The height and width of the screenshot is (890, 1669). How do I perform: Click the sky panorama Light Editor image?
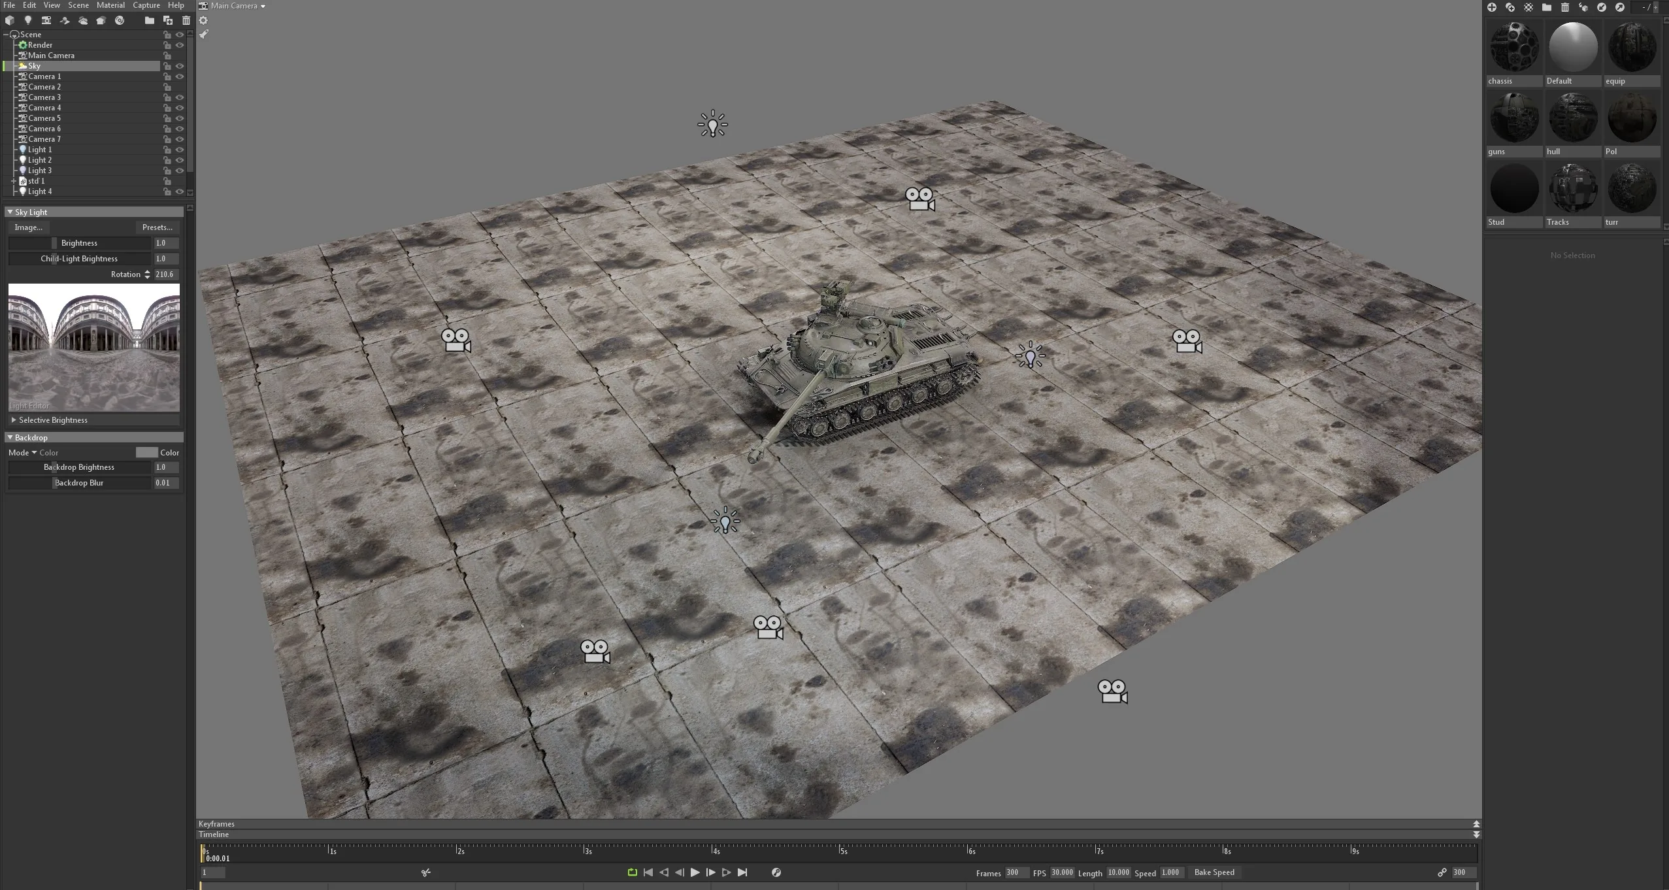point(93,348)
